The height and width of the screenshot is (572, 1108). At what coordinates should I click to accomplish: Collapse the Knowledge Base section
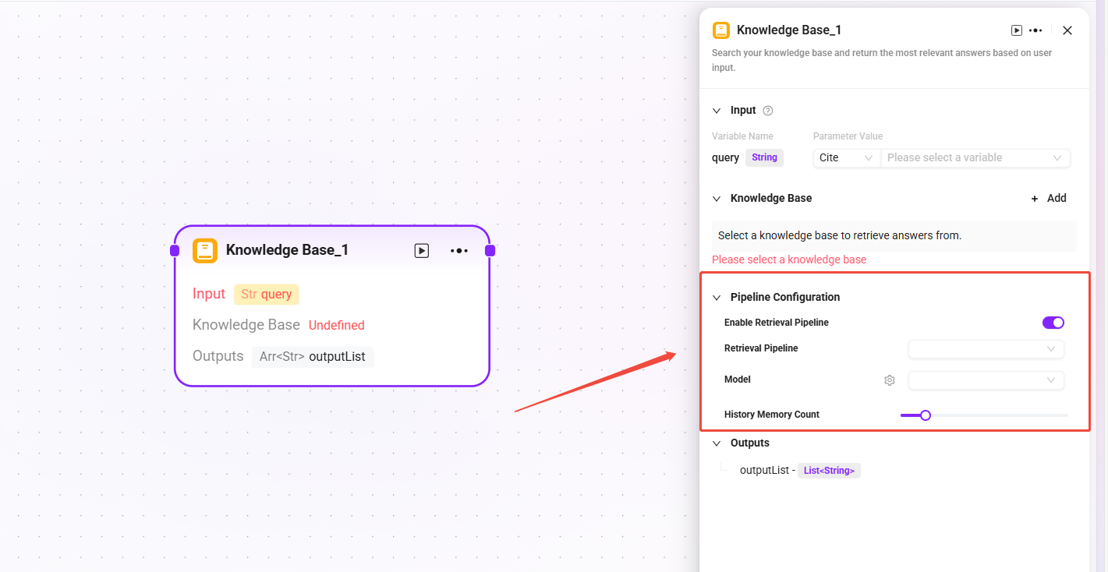(717, 199)
